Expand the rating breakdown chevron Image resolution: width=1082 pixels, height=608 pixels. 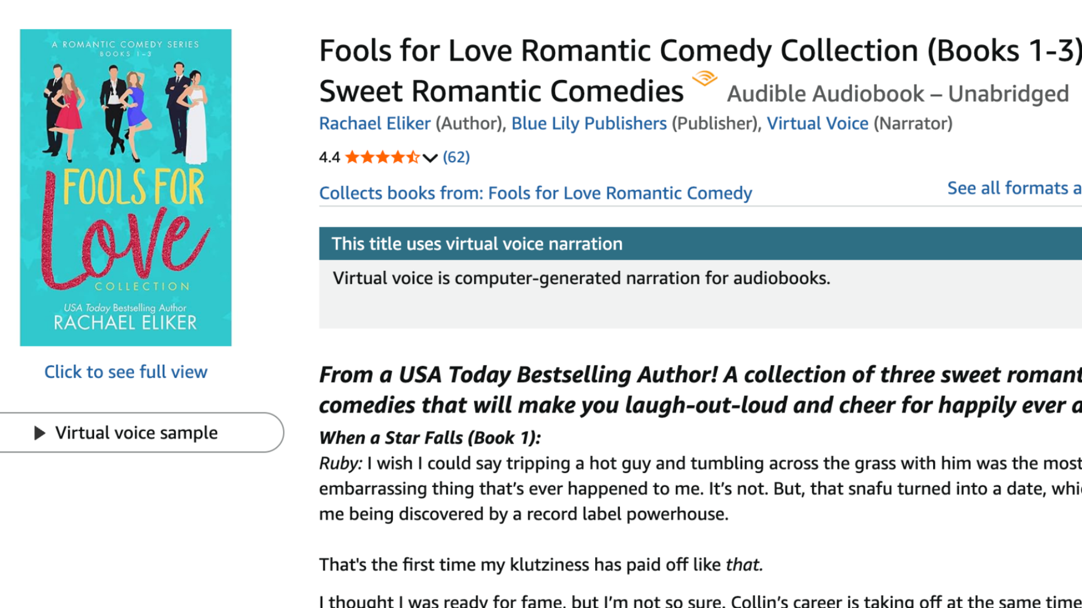430,158
